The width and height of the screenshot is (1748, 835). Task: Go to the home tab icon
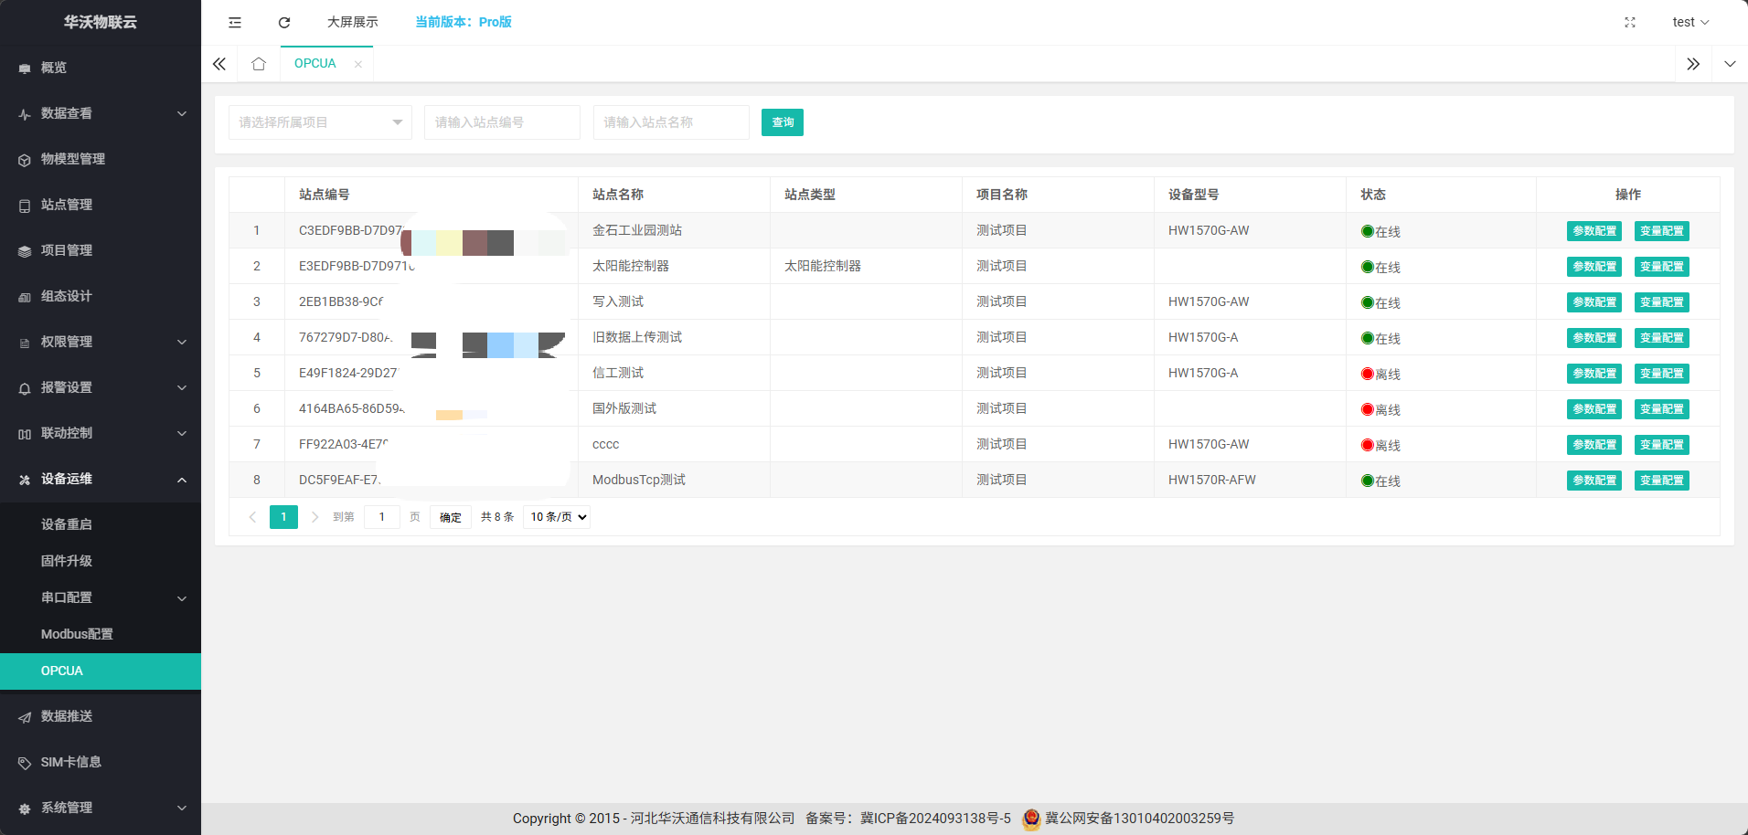[x=259, y=64]
